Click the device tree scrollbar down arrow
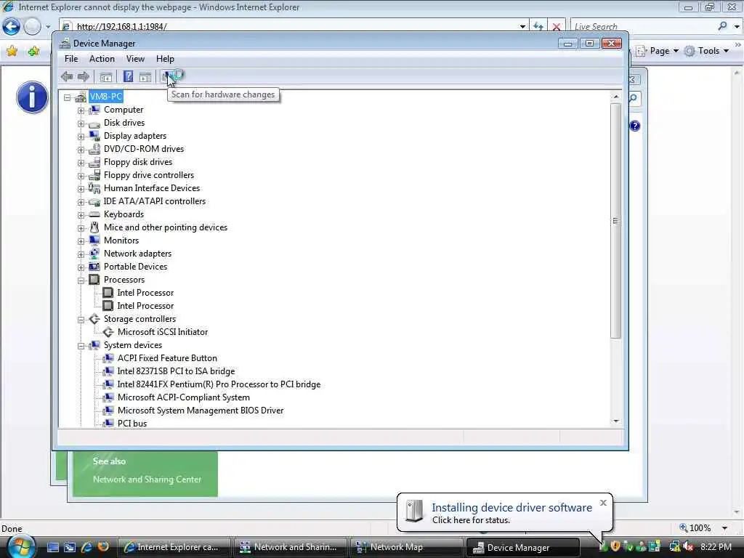 [616, 421]
